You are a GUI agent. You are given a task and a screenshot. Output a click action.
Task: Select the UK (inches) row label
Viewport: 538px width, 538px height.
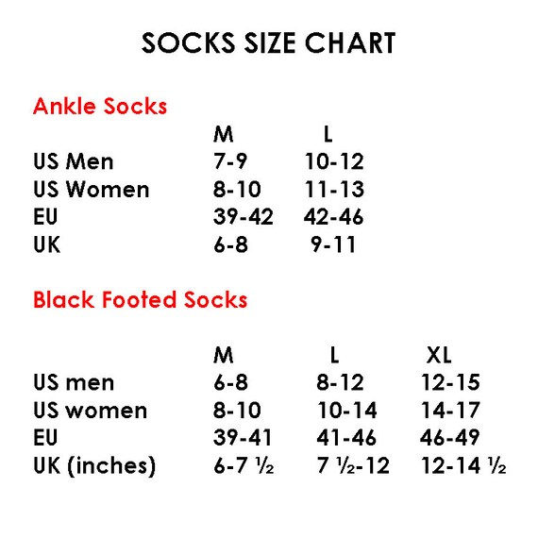94,466
